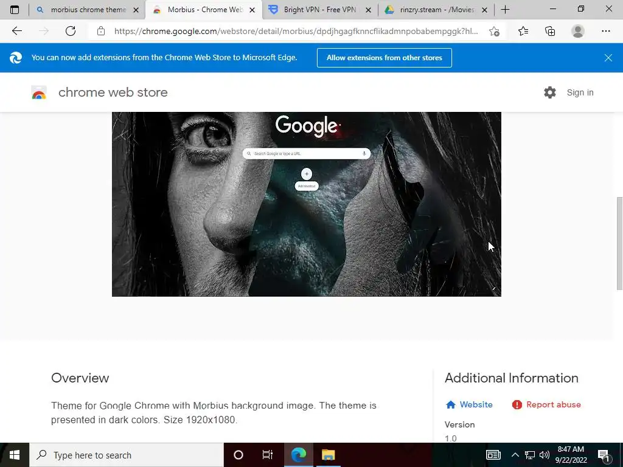Open Favorites list icon

523,31
